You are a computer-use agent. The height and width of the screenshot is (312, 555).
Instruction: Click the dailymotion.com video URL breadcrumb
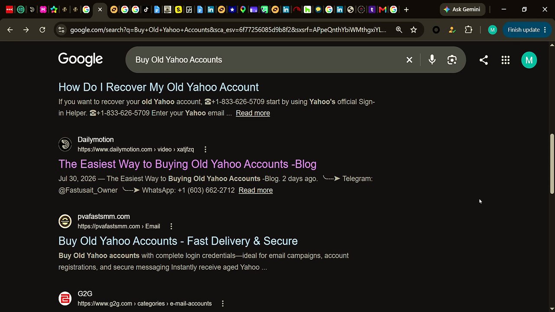pyautogui.click(x=136, y=149)
